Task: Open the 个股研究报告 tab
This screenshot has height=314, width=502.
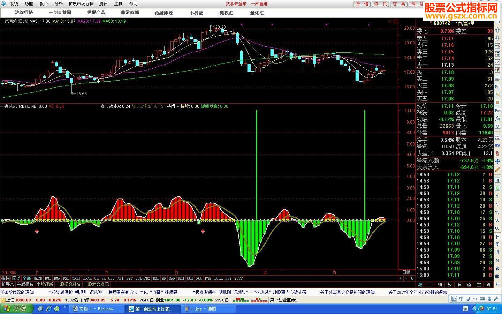Action: point(69,284)
